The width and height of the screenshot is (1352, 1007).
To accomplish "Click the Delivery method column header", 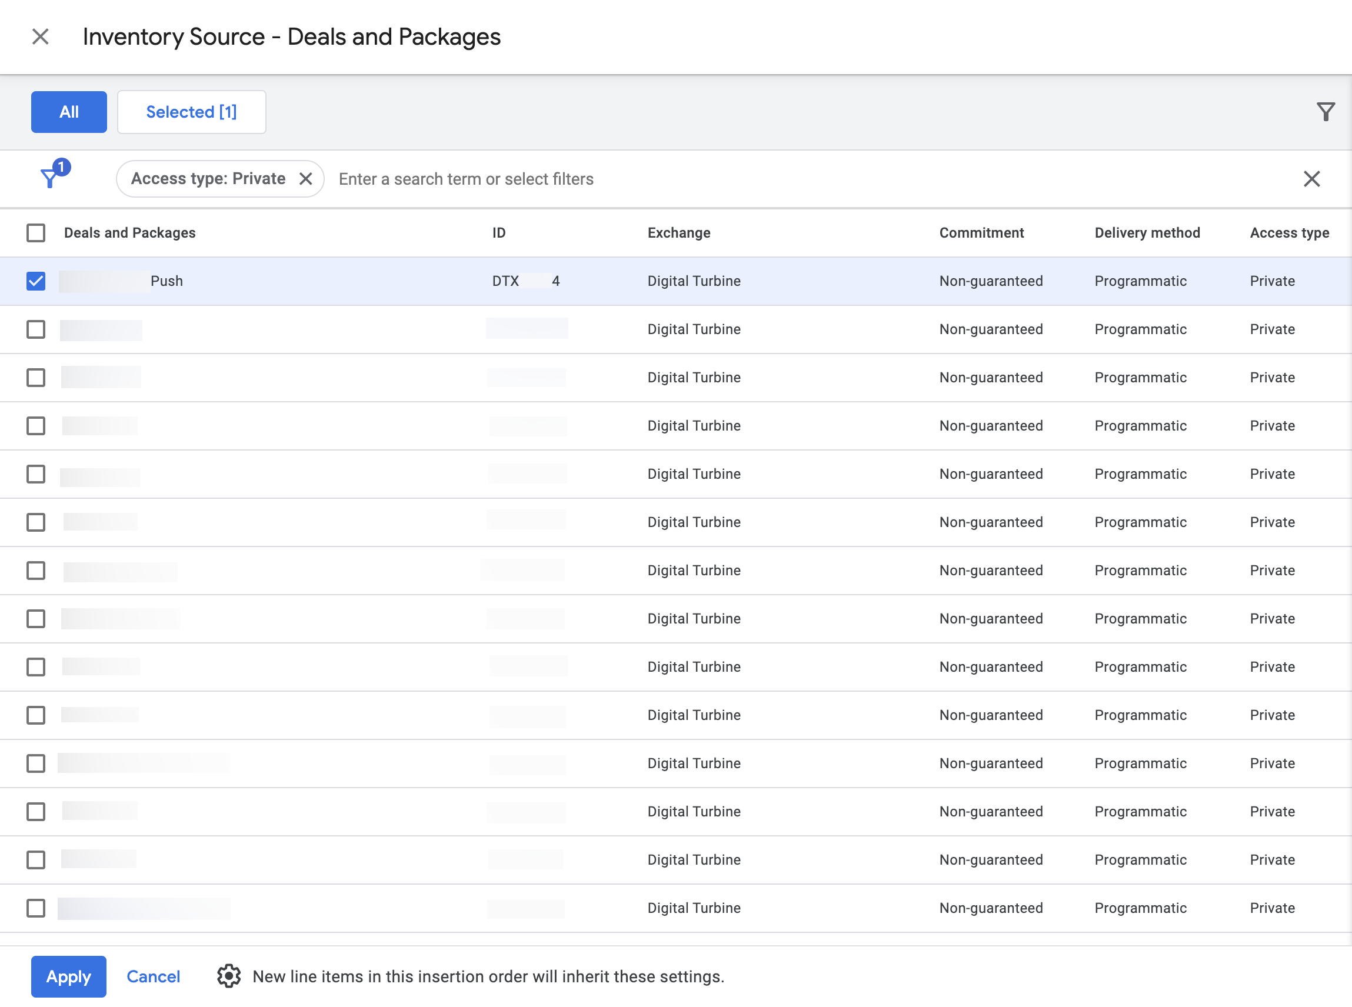I will 1147,233.
